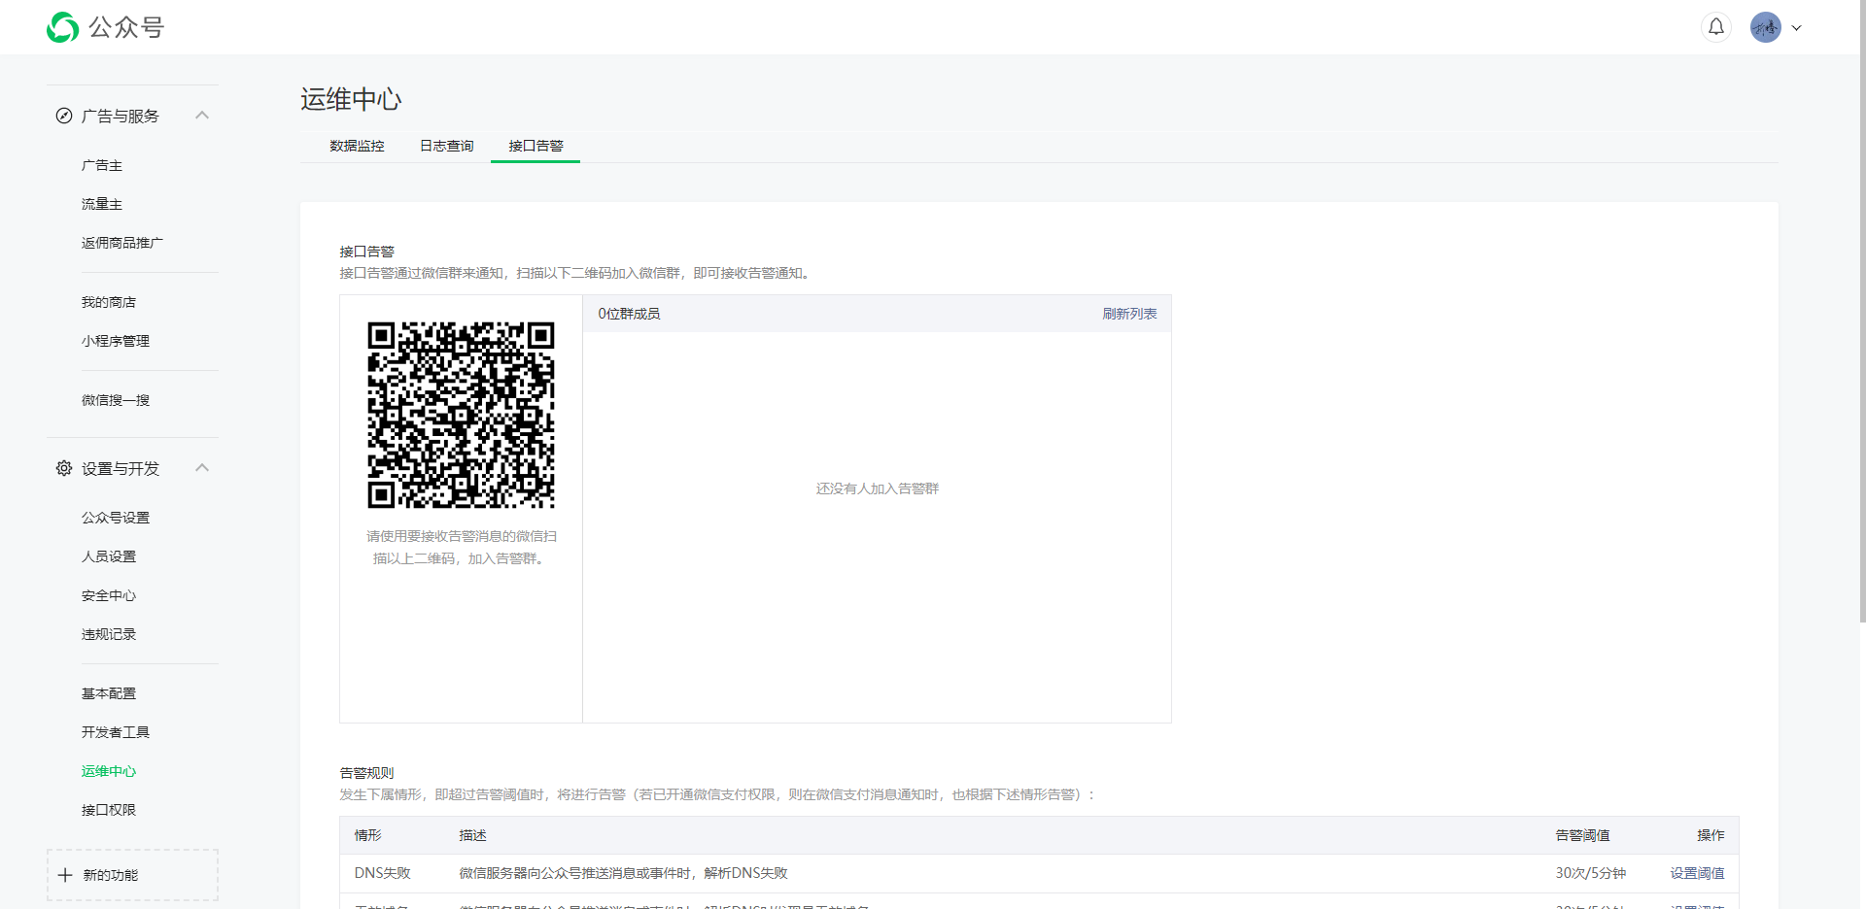Click the 30次/5分钟 threshold value
This screenshot has width=1866, height=909.
tap(1590, 873)
